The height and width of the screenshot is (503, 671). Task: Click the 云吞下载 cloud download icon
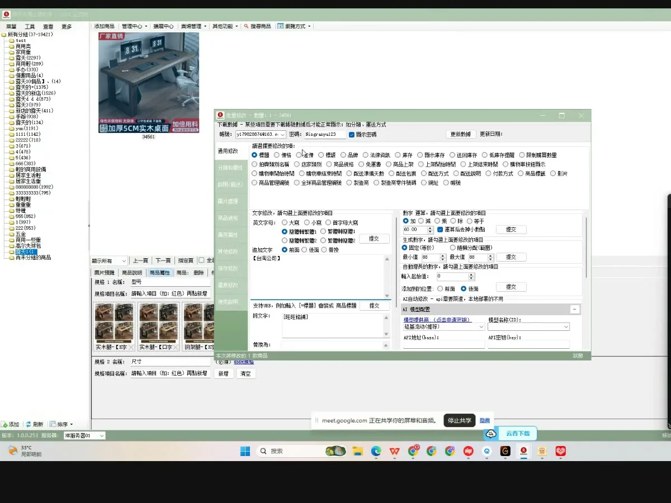[492, 434]
